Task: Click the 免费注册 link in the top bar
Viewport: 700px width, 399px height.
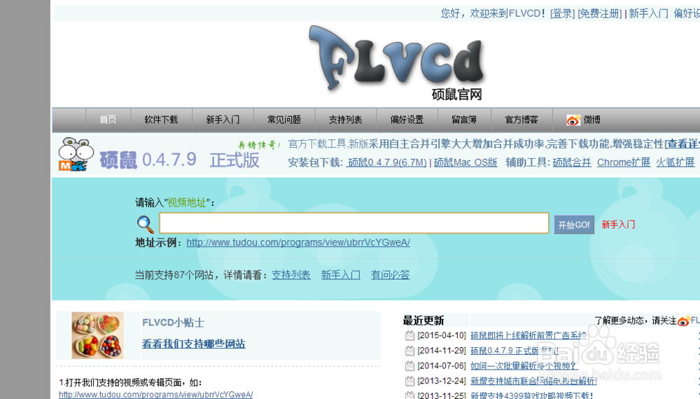Action: click(x=600, y=13)
